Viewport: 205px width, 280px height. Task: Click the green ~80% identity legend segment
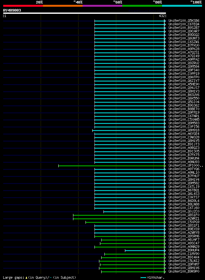[x=142, y=6]
